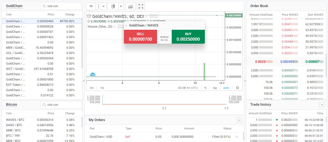
Task: Open the Bitcoin watchlist base selector
Action: pyautogui.click(x=12, y=105)
